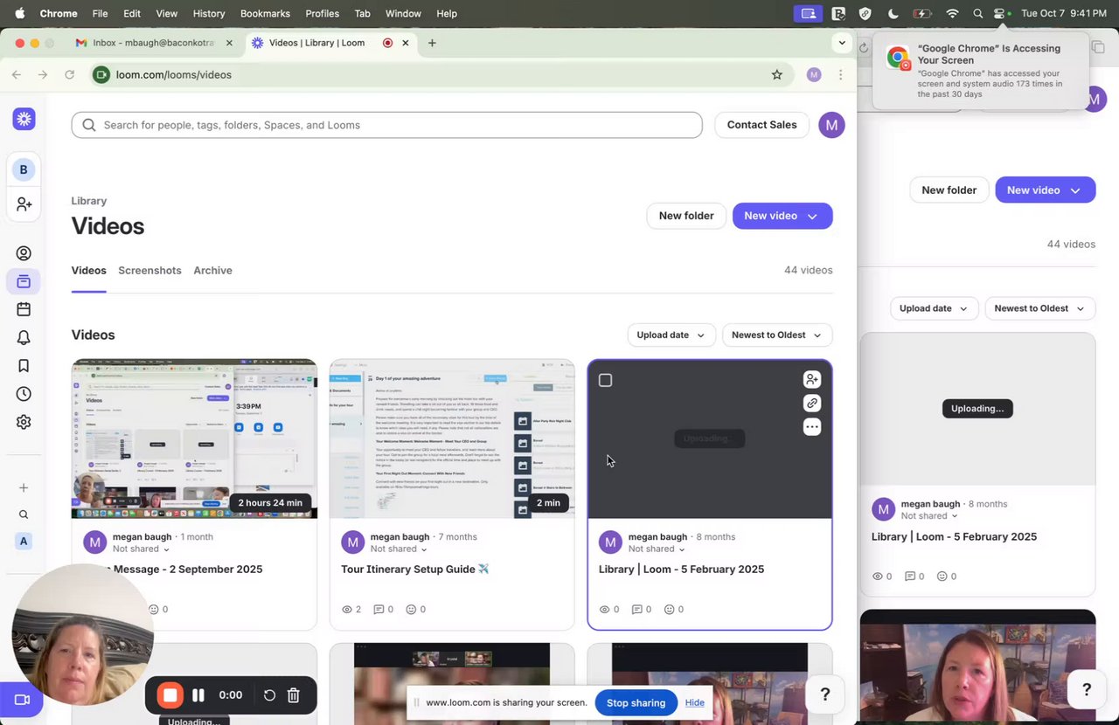Open a new Chrome tab

click(432, 43)
